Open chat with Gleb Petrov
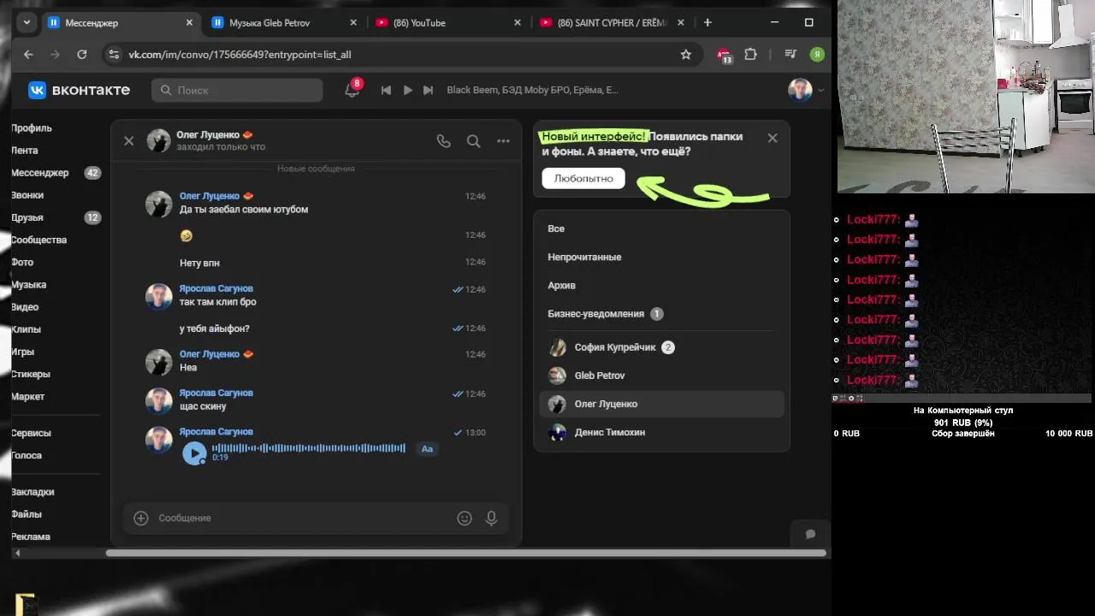Screen dimensions: 1095x616 pyautogui.click(x=661, y=376)
